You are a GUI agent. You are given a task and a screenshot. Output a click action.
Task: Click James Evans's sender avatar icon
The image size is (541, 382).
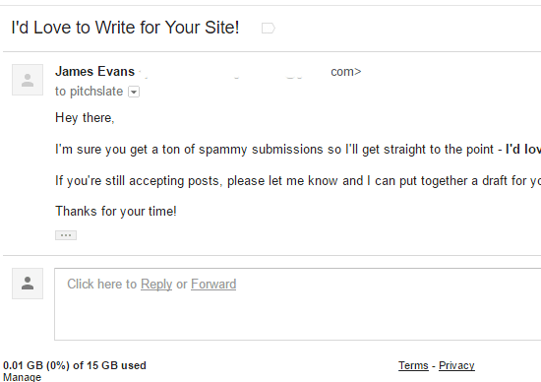pos(28,80)
